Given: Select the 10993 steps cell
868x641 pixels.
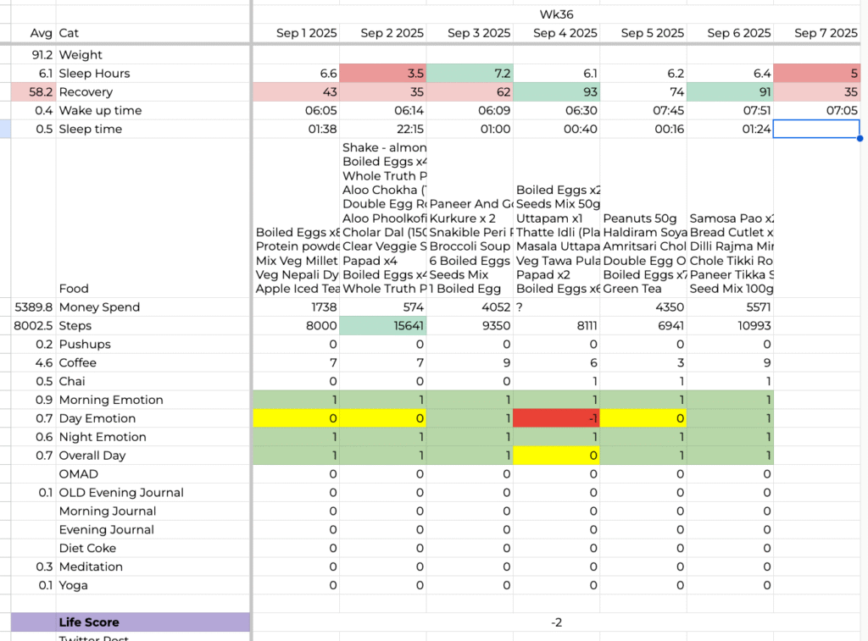Looking at the screenshot, I should (x=730, y=326).
